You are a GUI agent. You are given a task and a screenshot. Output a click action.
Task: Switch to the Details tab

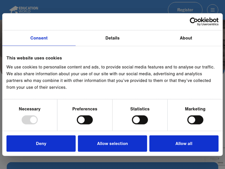point(112,38)
